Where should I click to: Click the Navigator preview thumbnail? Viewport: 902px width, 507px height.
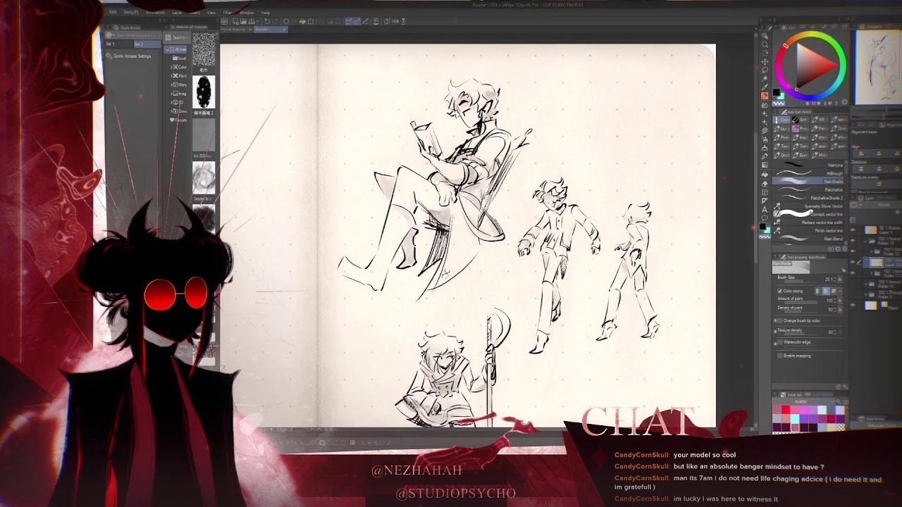[879, 67]
